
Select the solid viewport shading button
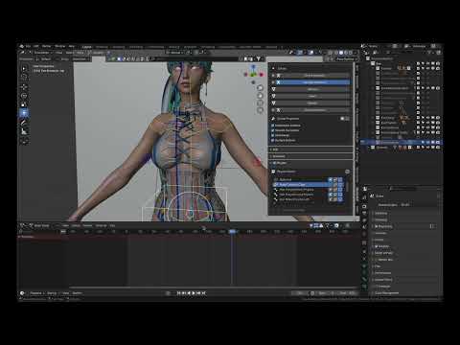point(341,53)
